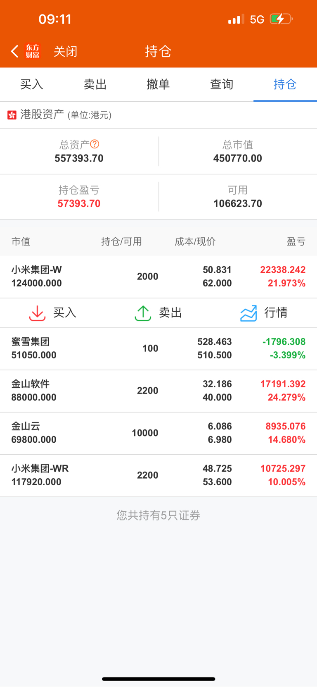The height and width of the screenshot is (687, 317).
Task: Tap total assets value 557393.70
Action: pyautogui.click(x=79, y=158)
